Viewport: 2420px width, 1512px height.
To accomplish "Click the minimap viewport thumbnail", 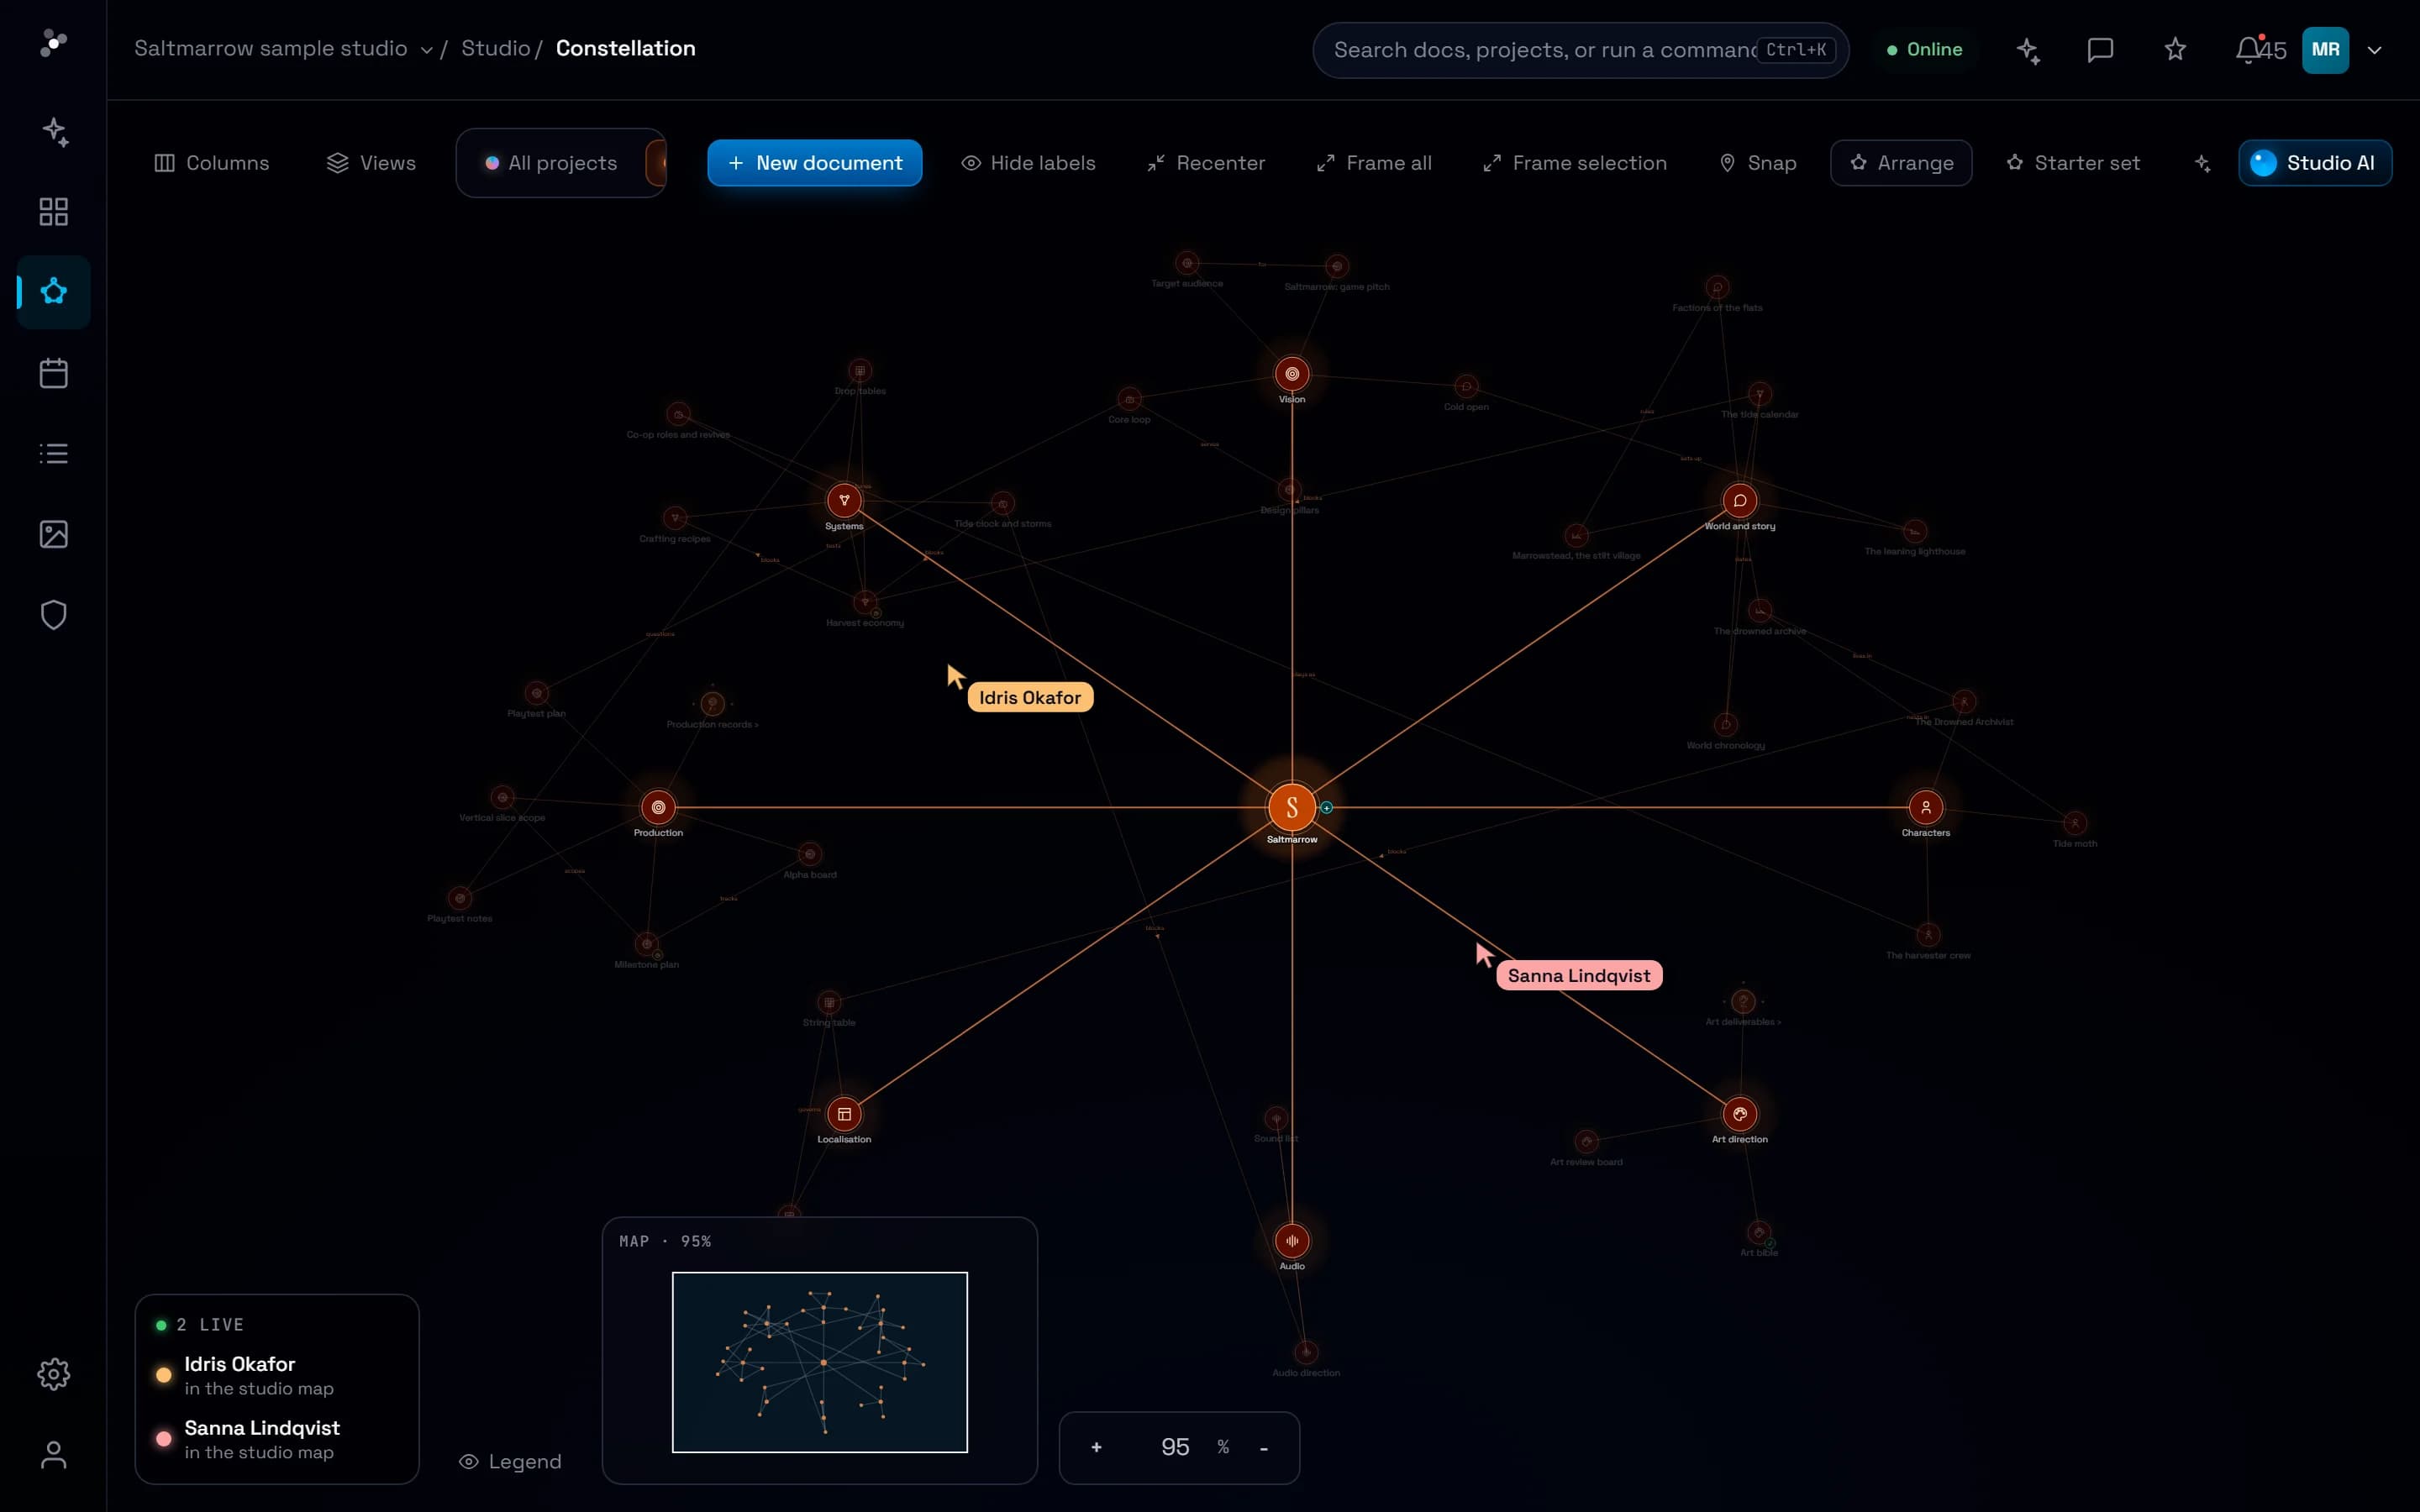I will (820, 1362).
